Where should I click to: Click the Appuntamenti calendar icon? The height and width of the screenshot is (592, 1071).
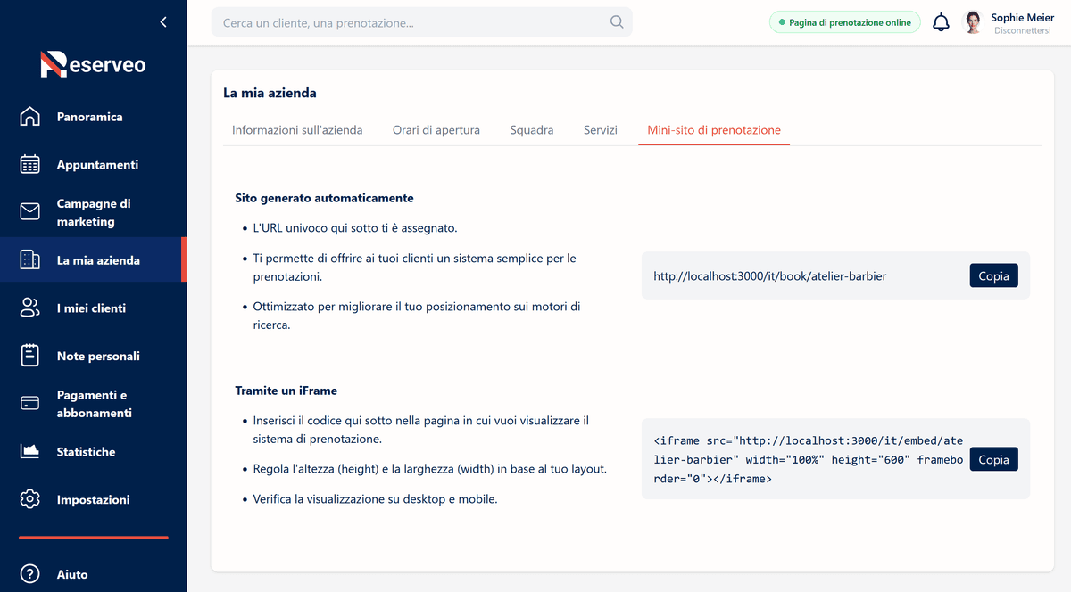(x=30, y=165)
